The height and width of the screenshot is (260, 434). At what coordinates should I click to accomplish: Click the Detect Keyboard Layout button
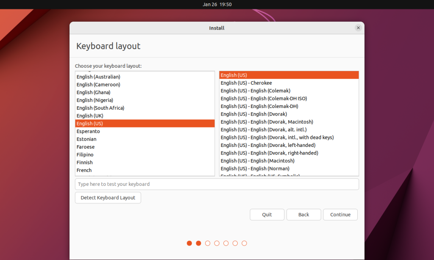(108, 197)
